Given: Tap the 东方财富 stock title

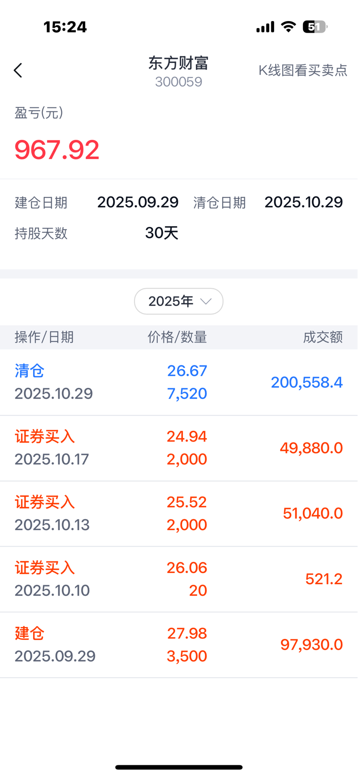Looking at the screenshot, I should pos(178,63).
